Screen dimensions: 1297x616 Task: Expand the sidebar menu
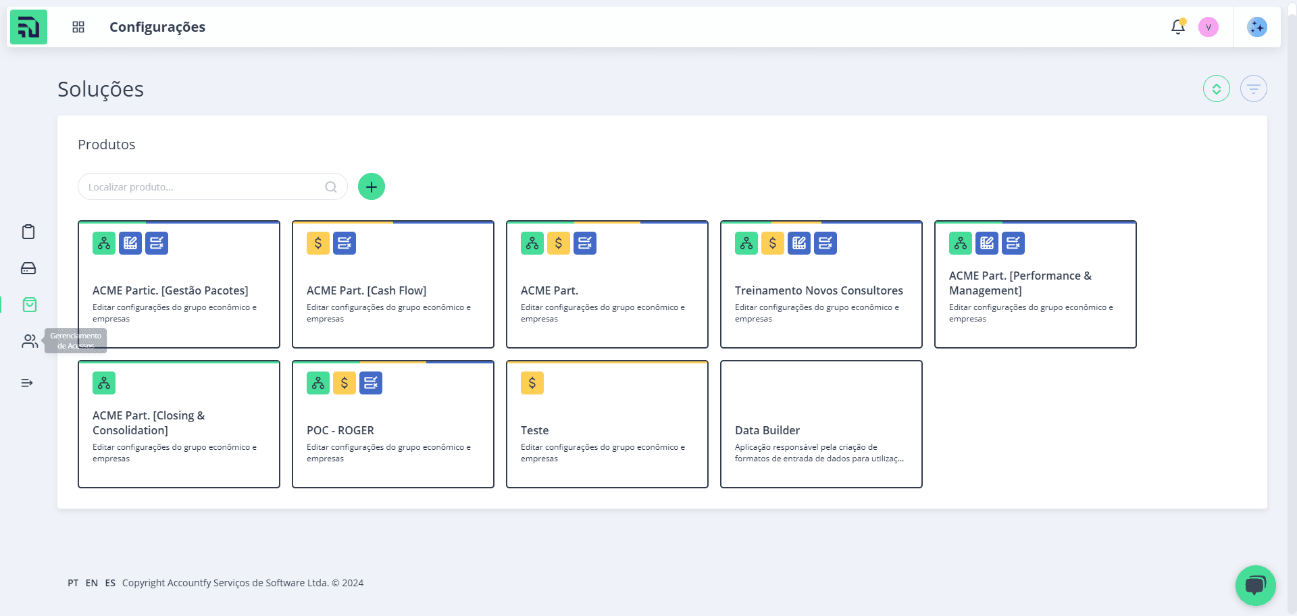tap(27, 383)
